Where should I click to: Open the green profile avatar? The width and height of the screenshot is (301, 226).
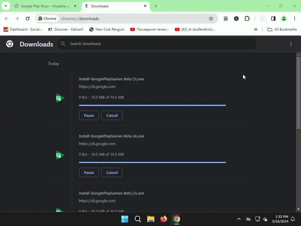pyautogui.click(x=284, y=19)
